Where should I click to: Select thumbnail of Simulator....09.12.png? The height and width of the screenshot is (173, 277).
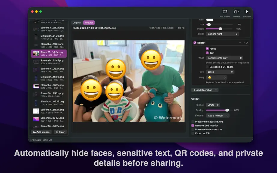36,103
